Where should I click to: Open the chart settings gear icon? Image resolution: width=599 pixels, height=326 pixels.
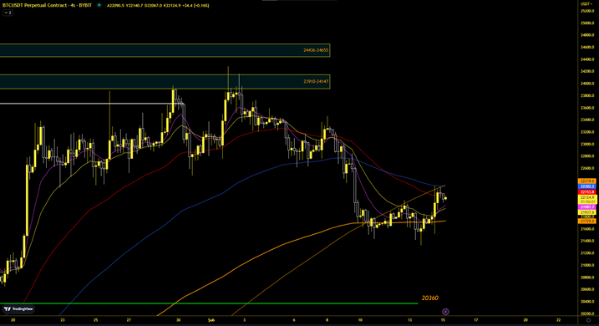[588, 320]
